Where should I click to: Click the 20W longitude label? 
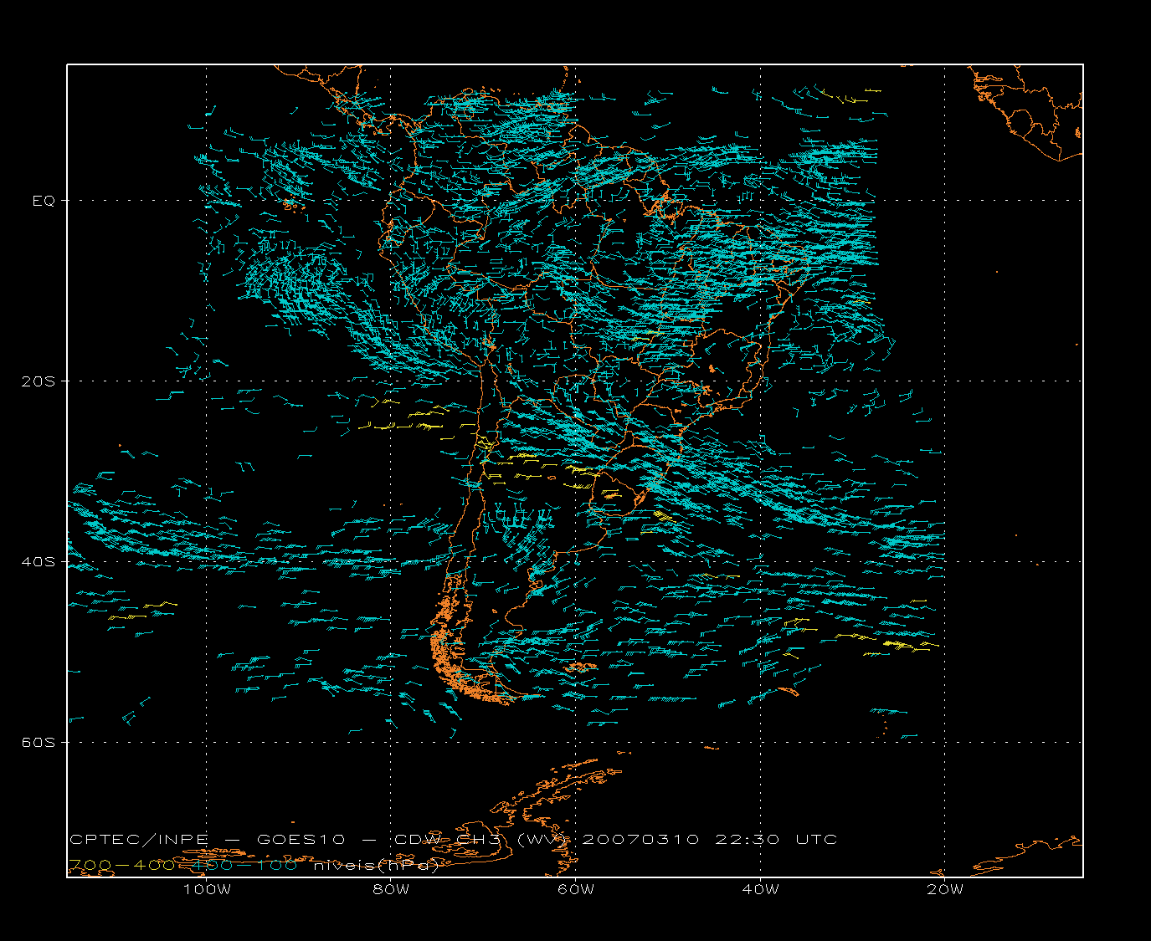(x=945, y=890)
